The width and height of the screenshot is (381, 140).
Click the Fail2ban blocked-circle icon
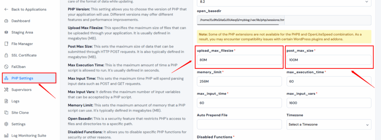click(x=7, y=67)
